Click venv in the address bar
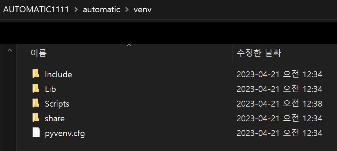The height and width of the screenshot is (151, 337). coord(142,10)
